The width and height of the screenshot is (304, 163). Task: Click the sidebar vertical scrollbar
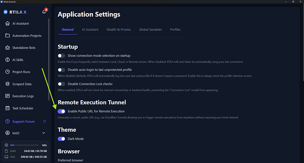(48, 59)
